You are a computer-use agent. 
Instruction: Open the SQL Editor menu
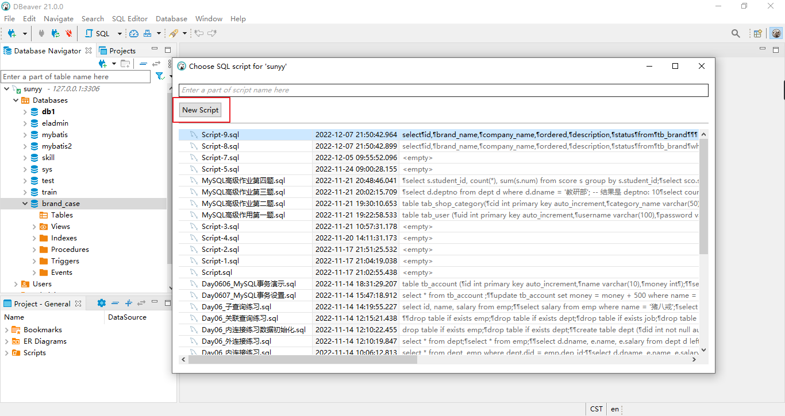(129, 18)
